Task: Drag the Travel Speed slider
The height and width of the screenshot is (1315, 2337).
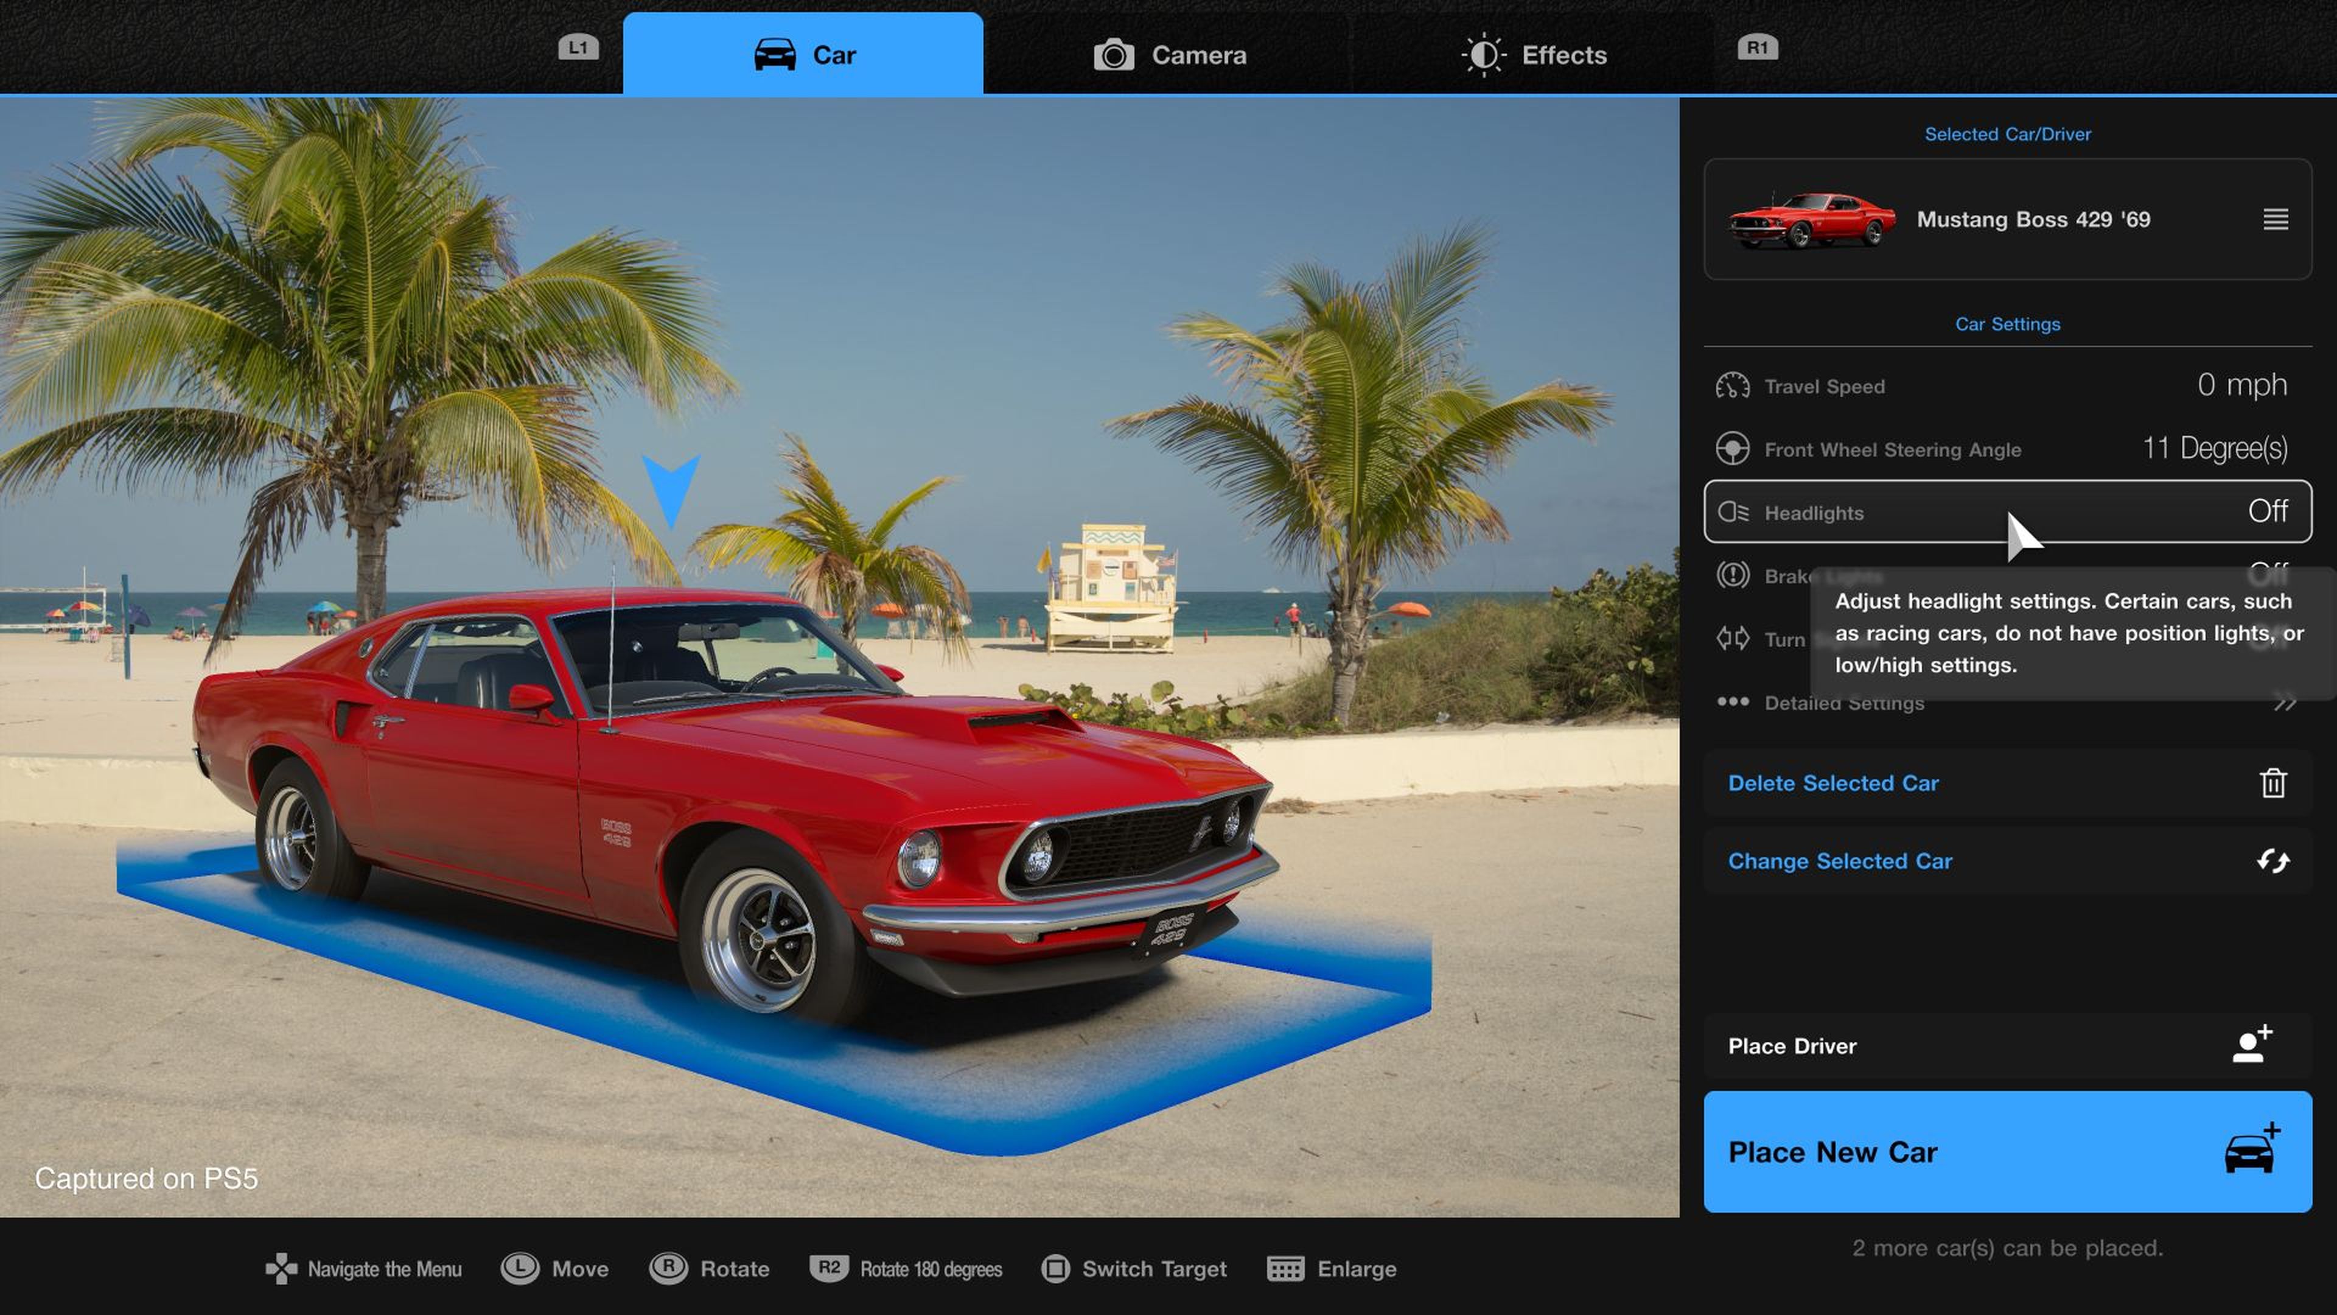Action: point(2007,385)
